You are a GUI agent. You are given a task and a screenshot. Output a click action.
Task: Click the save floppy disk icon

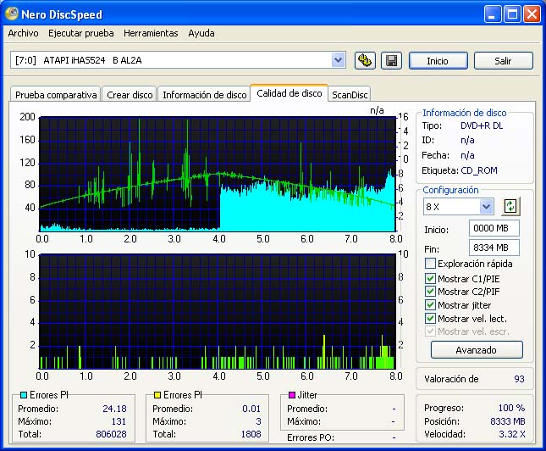390,60
